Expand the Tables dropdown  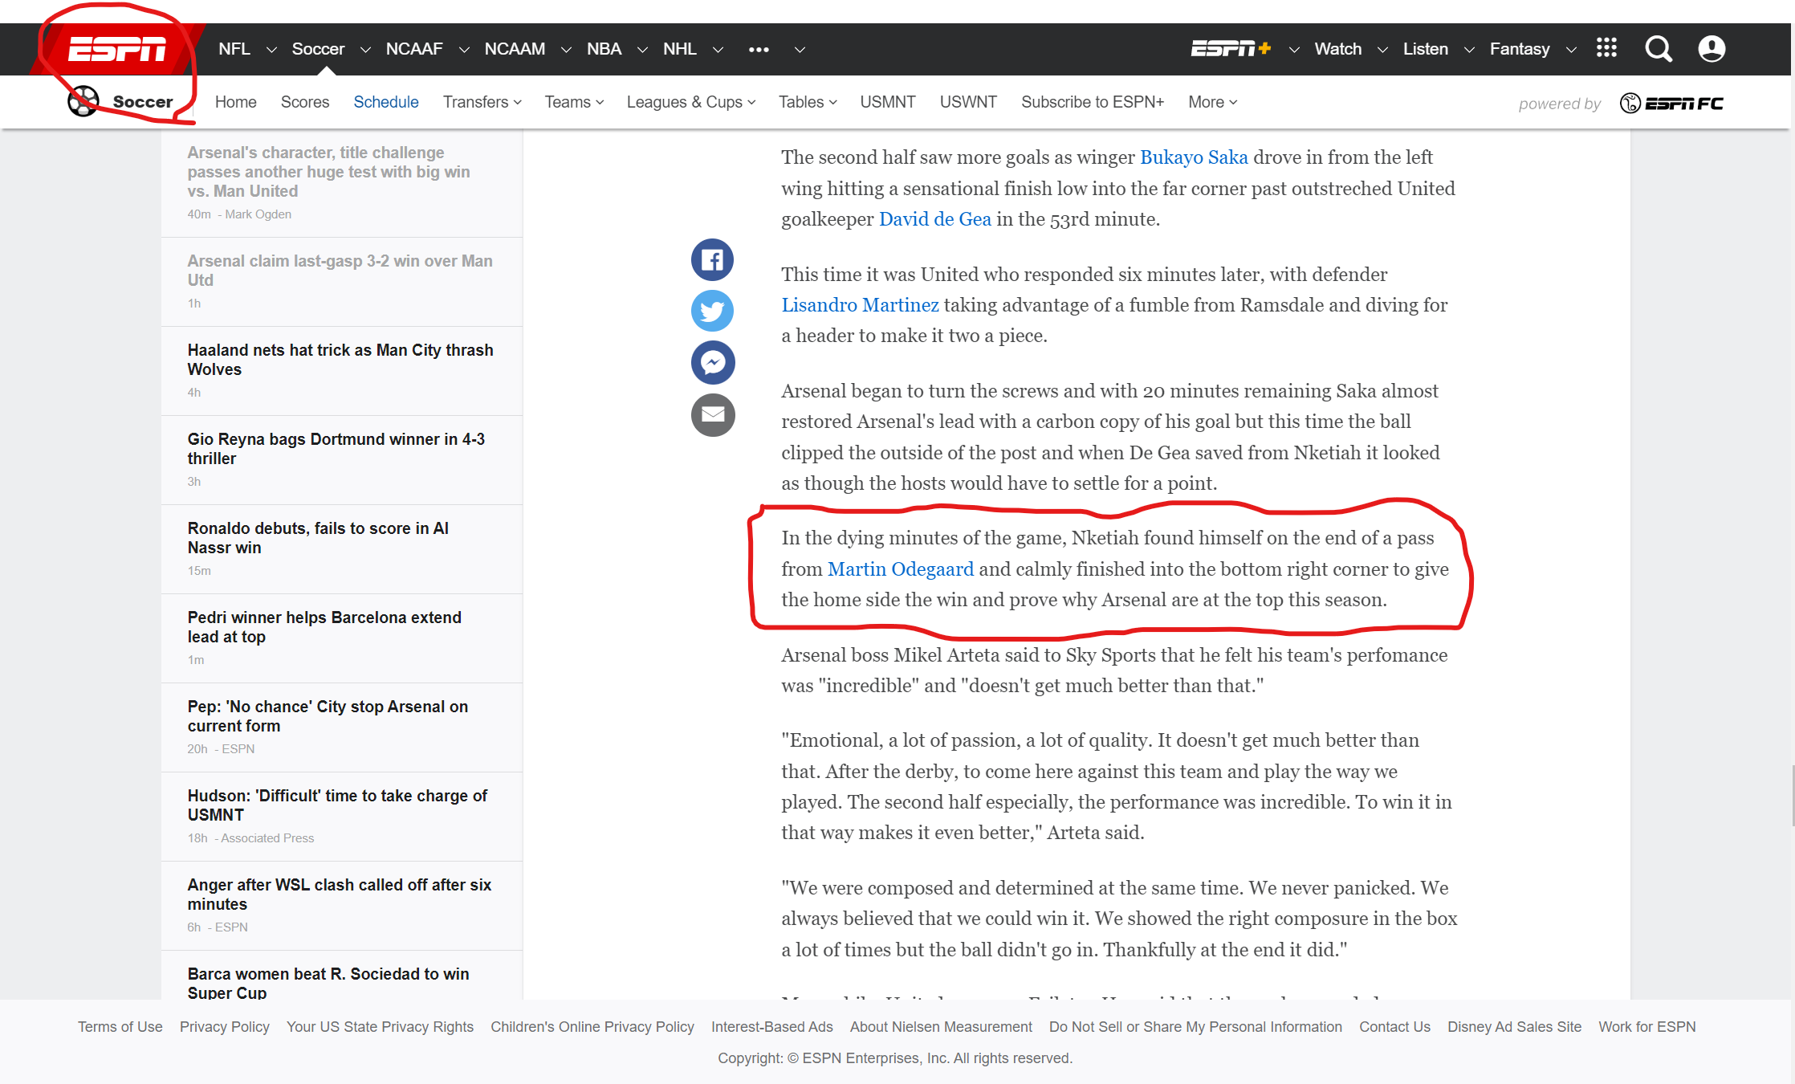[807, 102]
